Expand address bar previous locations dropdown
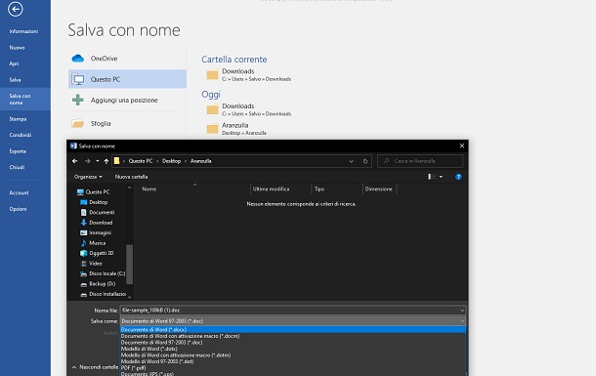Image resolution: width=596 pixels, height=376 pixels. pyautogui.click(x=351, y=161)
